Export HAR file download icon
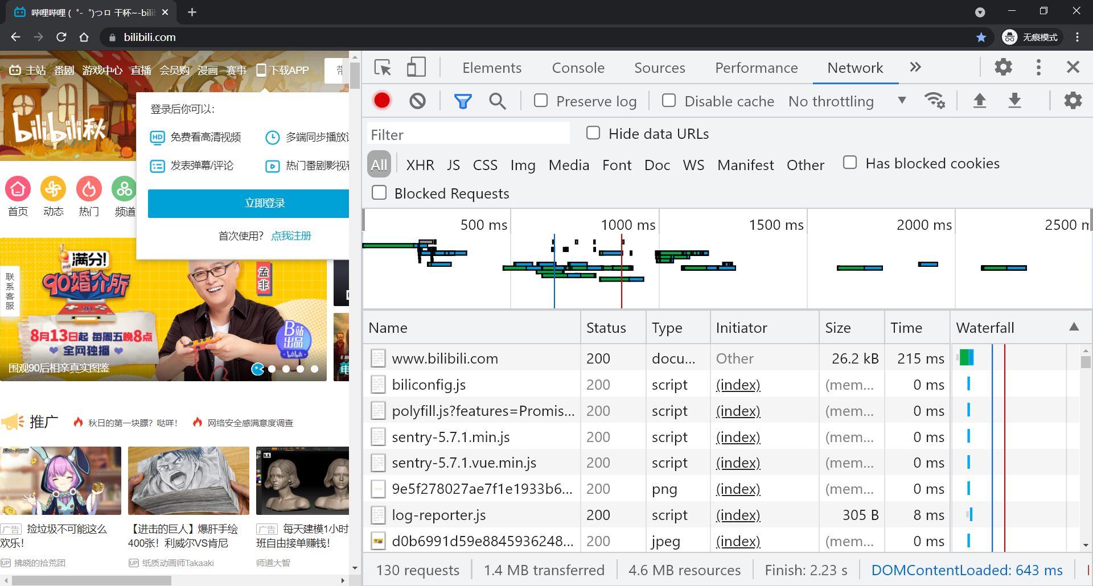 coord(1014,101)
